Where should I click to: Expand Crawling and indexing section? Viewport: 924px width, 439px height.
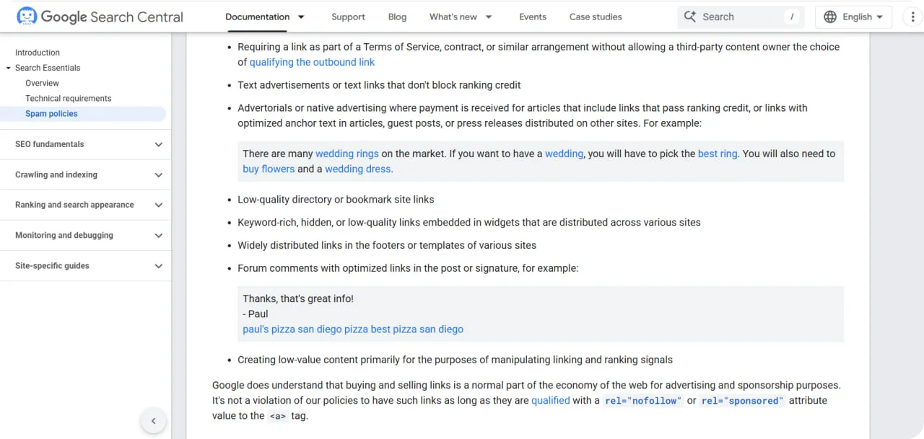click(159, 174)
